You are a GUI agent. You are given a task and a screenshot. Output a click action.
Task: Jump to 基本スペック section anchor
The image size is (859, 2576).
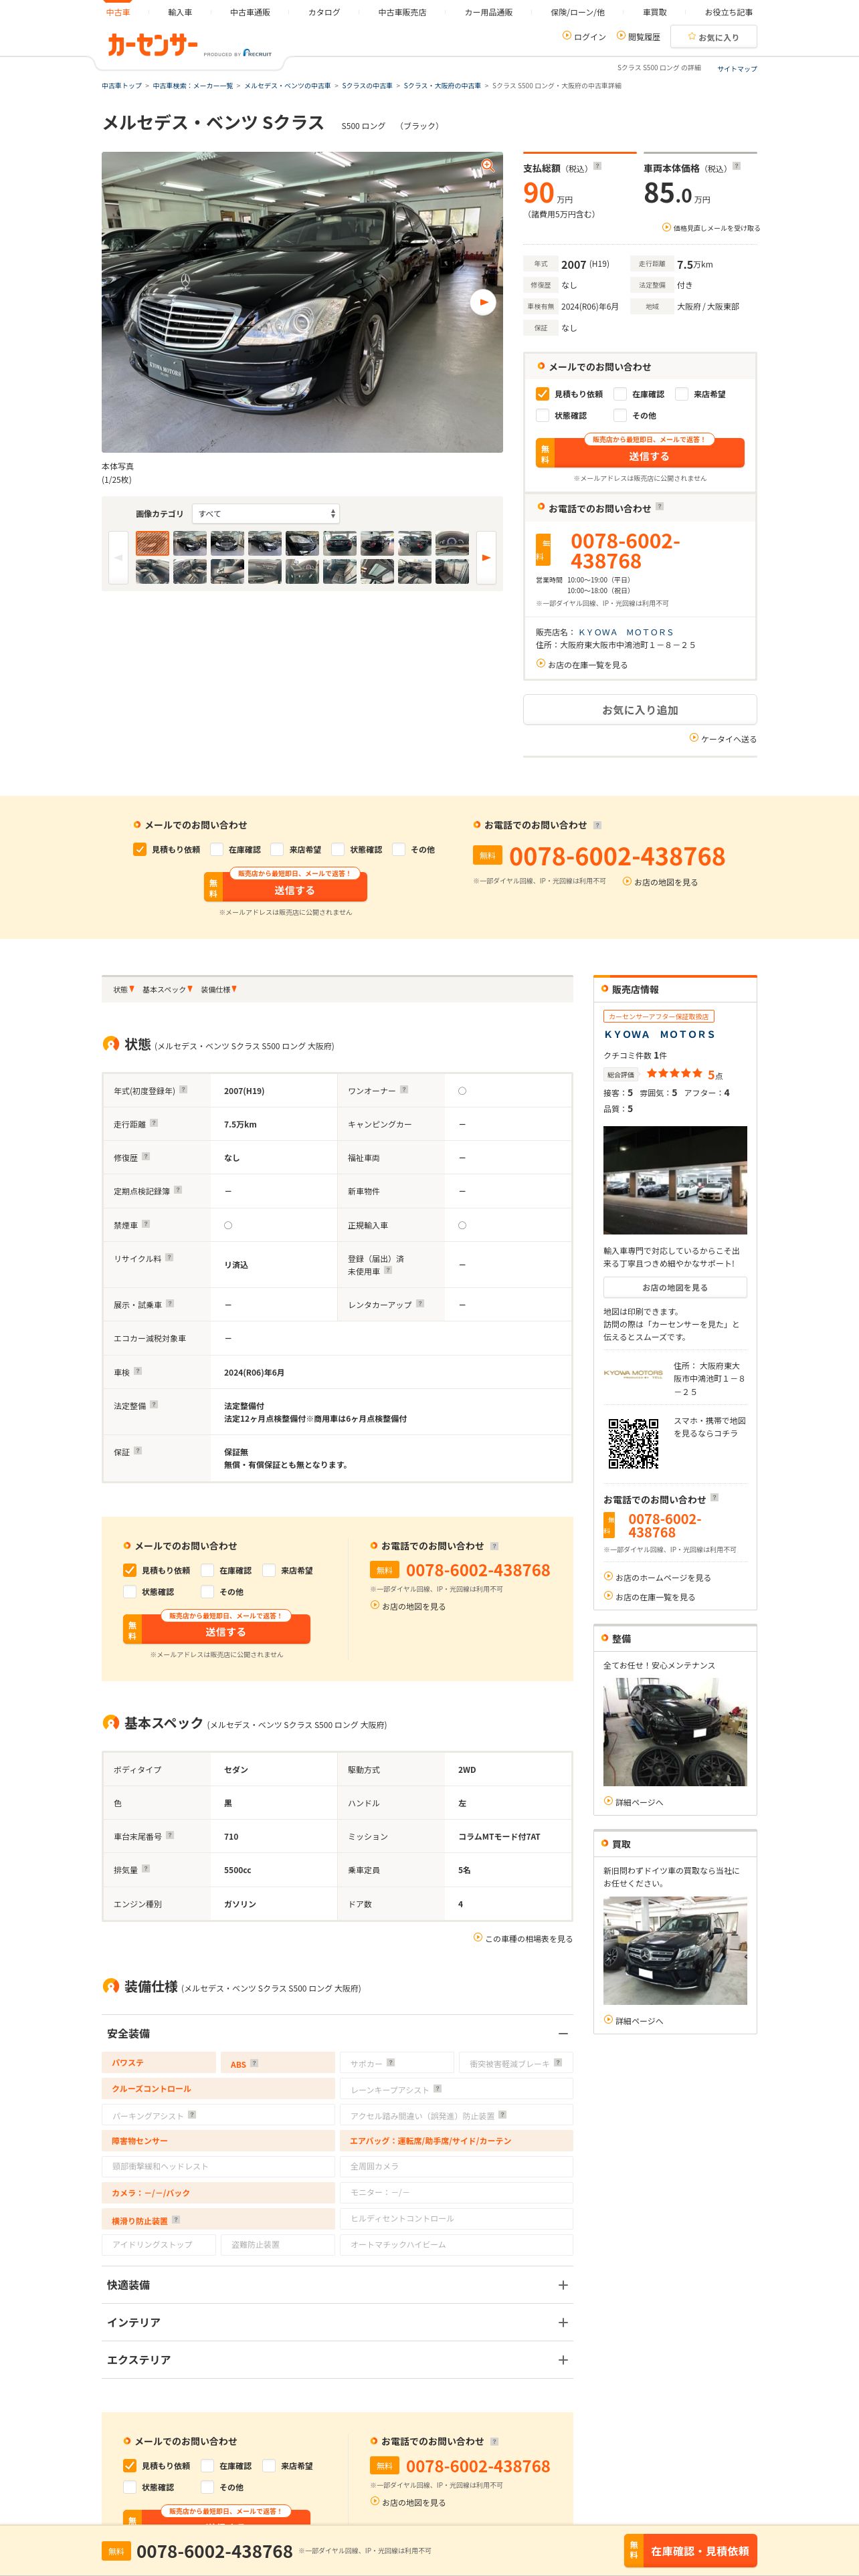pyautogui.click(x=167, y=989)
